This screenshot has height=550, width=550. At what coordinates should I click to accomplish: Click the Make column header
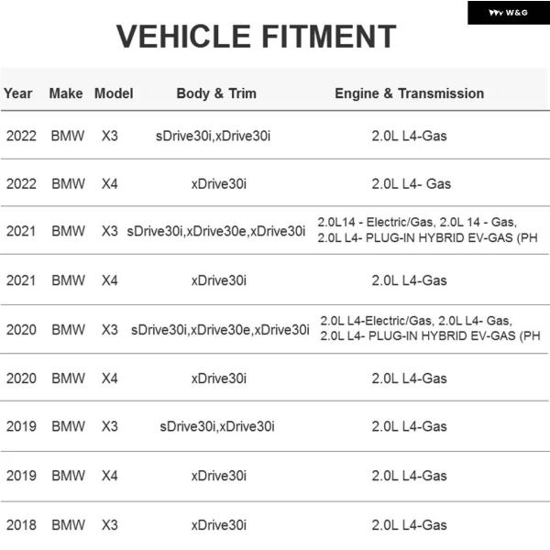click(66, 93)
